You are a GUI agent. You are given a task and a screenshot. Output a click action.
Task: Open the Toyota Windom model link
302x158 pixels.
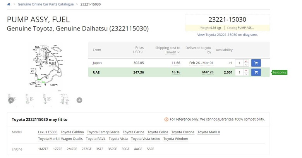[x=176, y=139]
